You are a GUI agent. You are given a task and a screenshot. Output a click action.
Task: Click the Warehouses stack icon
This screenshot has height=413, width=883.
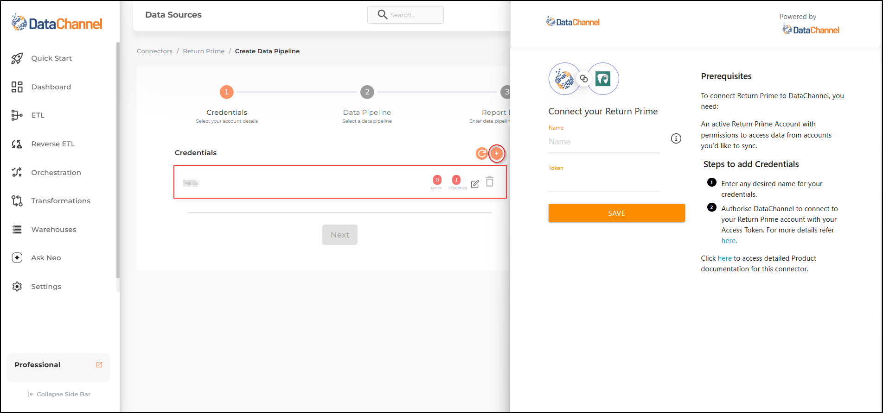17,230
